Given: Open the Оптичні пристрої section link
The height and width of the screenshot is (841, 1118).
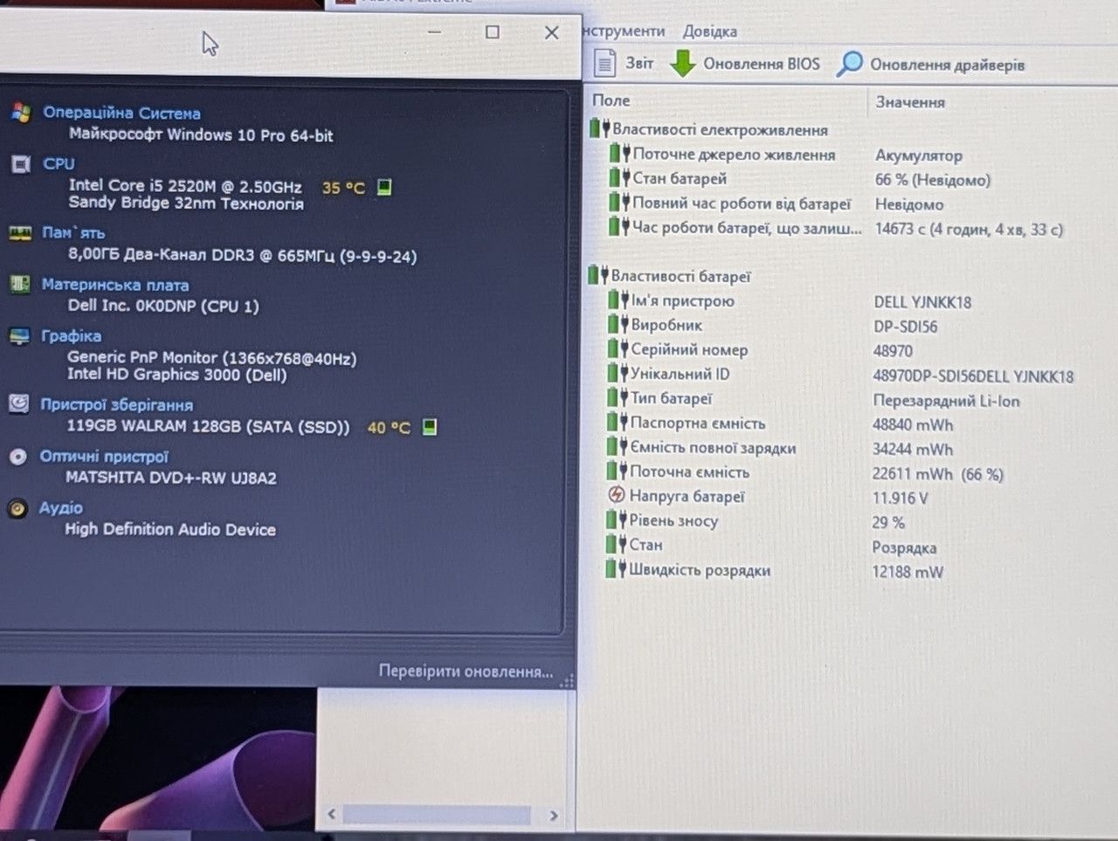Looking at the screenshot, I should [104, 456].
